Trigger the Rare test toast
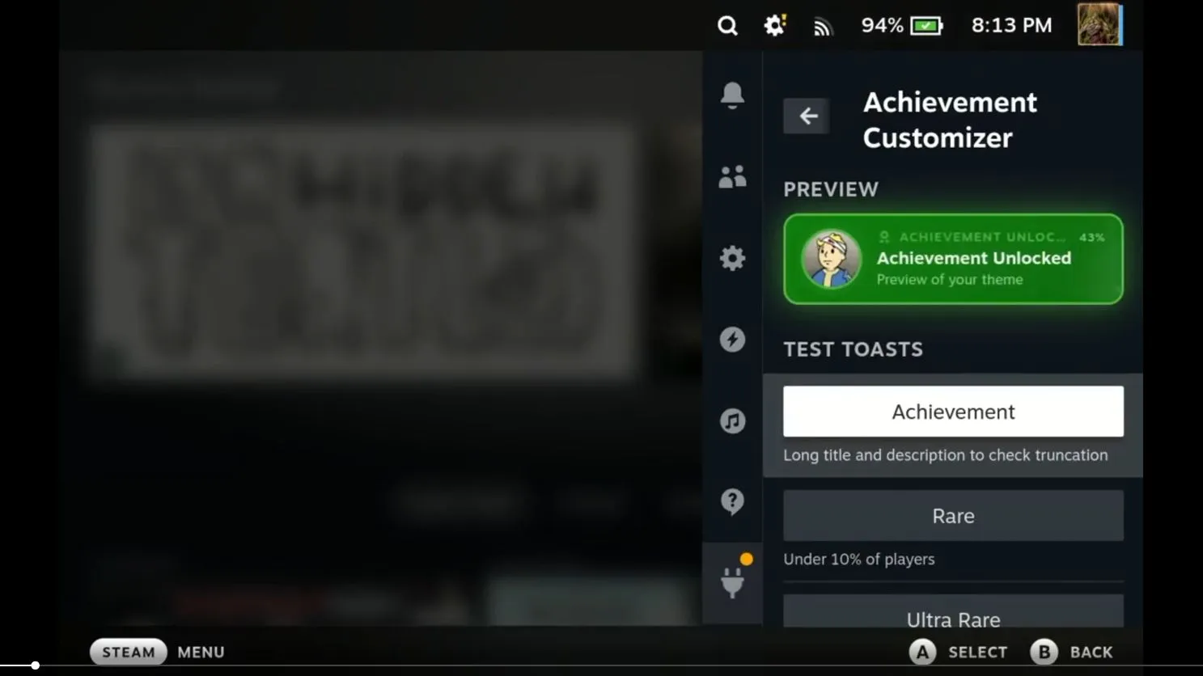1203x676 pixels. click(x=953, y=516)
